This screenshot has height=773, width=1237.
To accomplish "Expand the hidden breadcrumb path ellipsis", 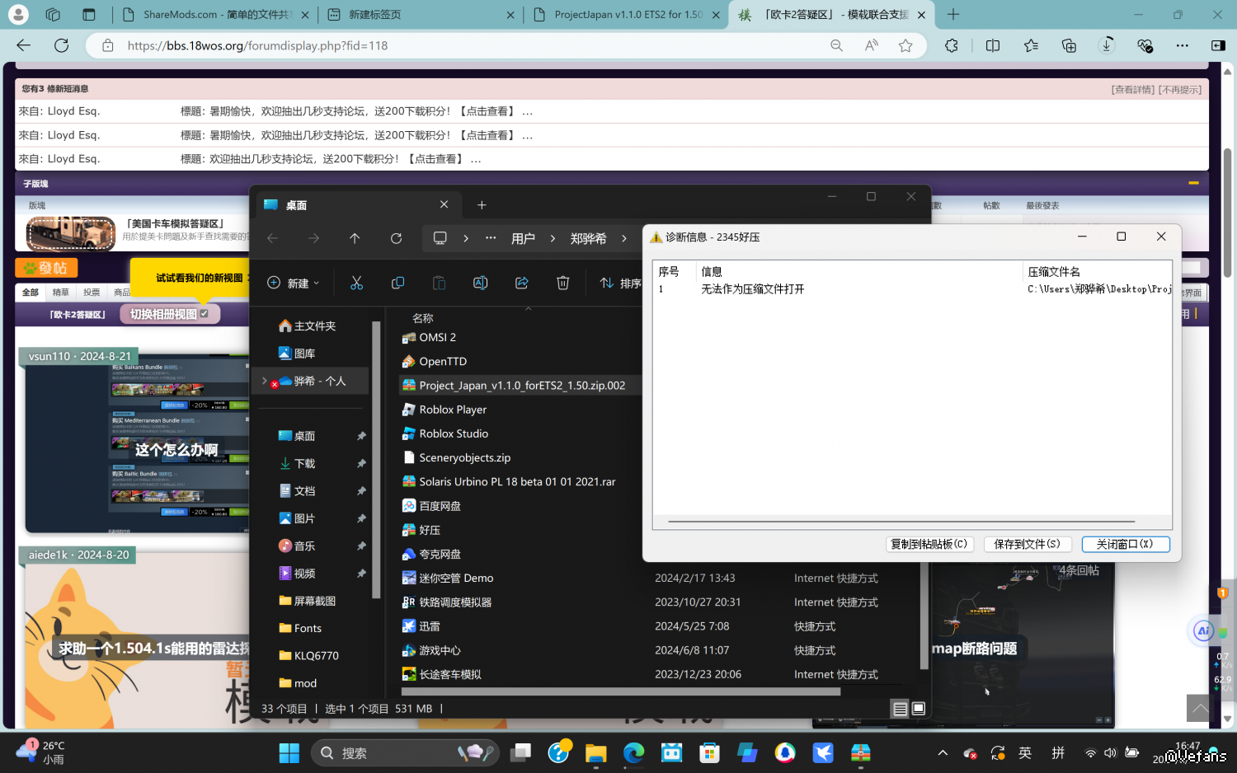I will [x=491, y=238].
